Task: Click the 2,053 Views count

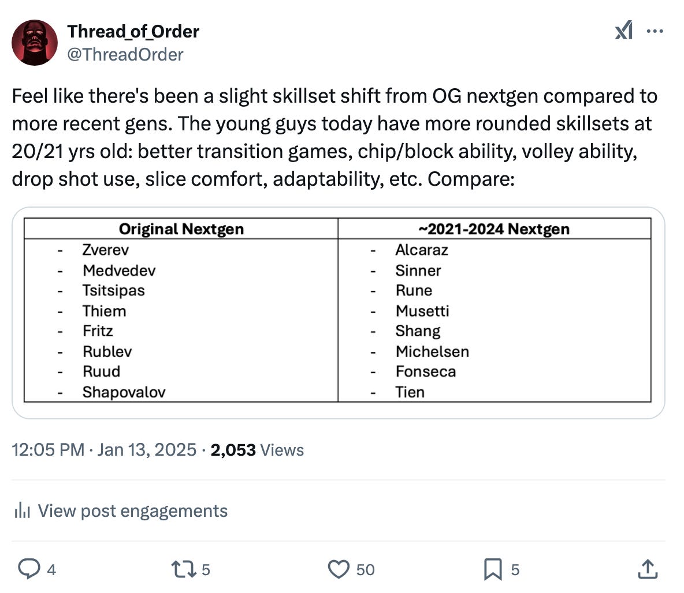Action: coord(258,450)
